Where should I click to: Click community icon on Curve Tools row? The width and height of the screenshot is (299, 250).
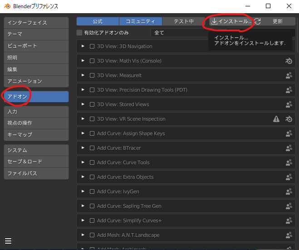click(x=289, y=162)
